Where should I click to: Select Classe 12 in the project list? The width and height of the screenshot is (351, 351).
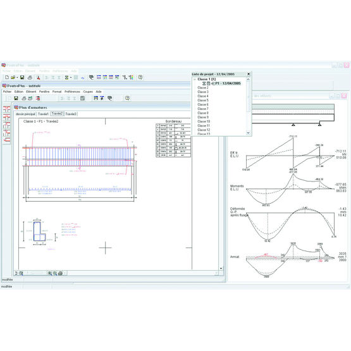point(204,130)
